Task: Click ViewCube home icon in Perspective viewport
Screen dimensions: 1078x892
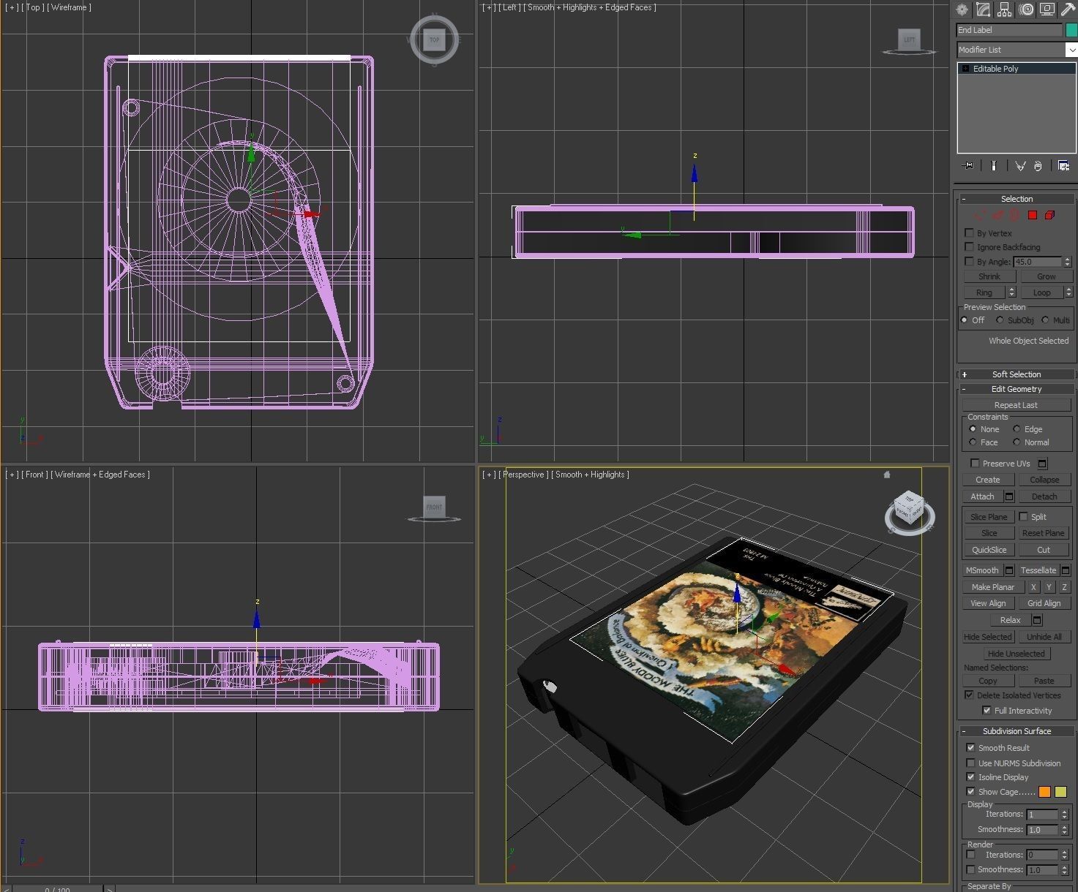Action: click(887, 475)
